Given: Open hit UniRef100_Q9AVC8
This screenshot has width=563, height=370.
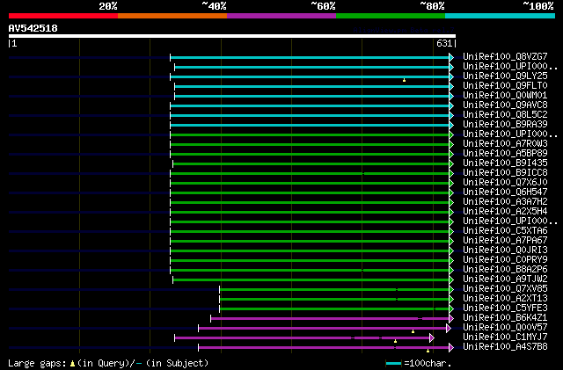Looking at the screenshot, I should [x=505, y=105].
